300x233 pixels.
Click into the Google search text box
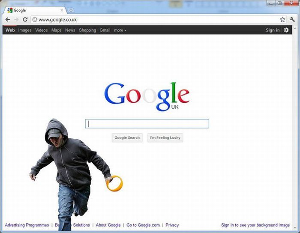click(x=147, y=124)
